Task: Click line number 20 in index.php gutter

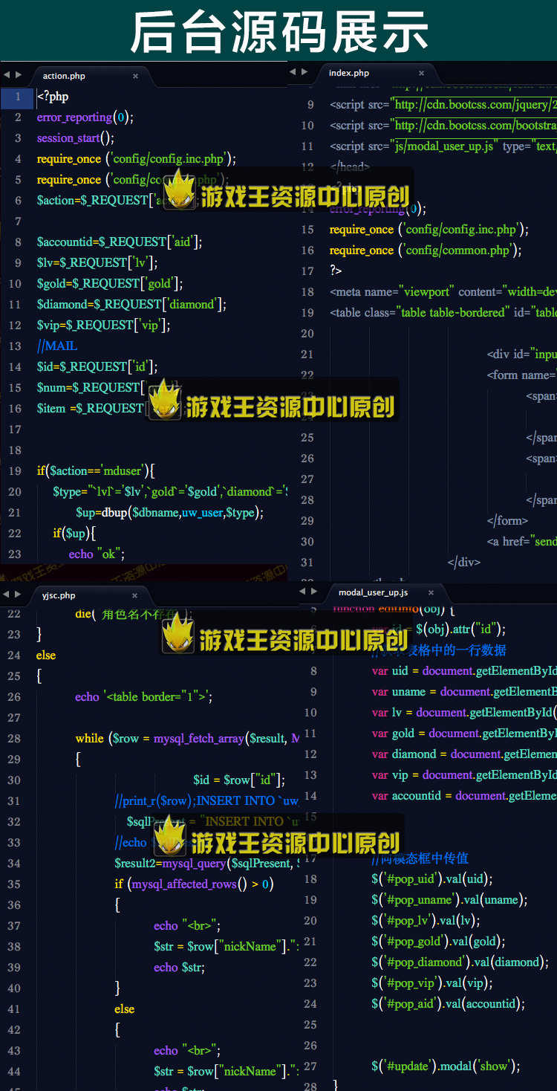Action: pyautogui.click(x=308, y=334)
